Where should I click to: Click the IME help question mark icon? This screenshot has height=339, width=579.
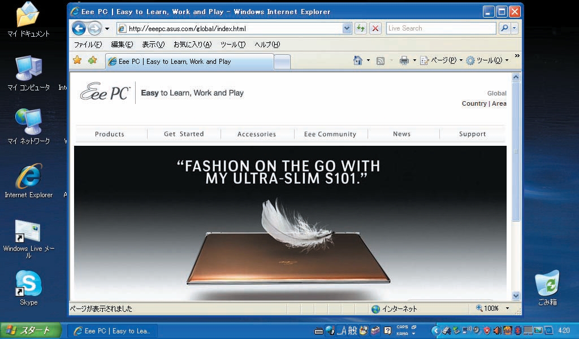point(387,331)
